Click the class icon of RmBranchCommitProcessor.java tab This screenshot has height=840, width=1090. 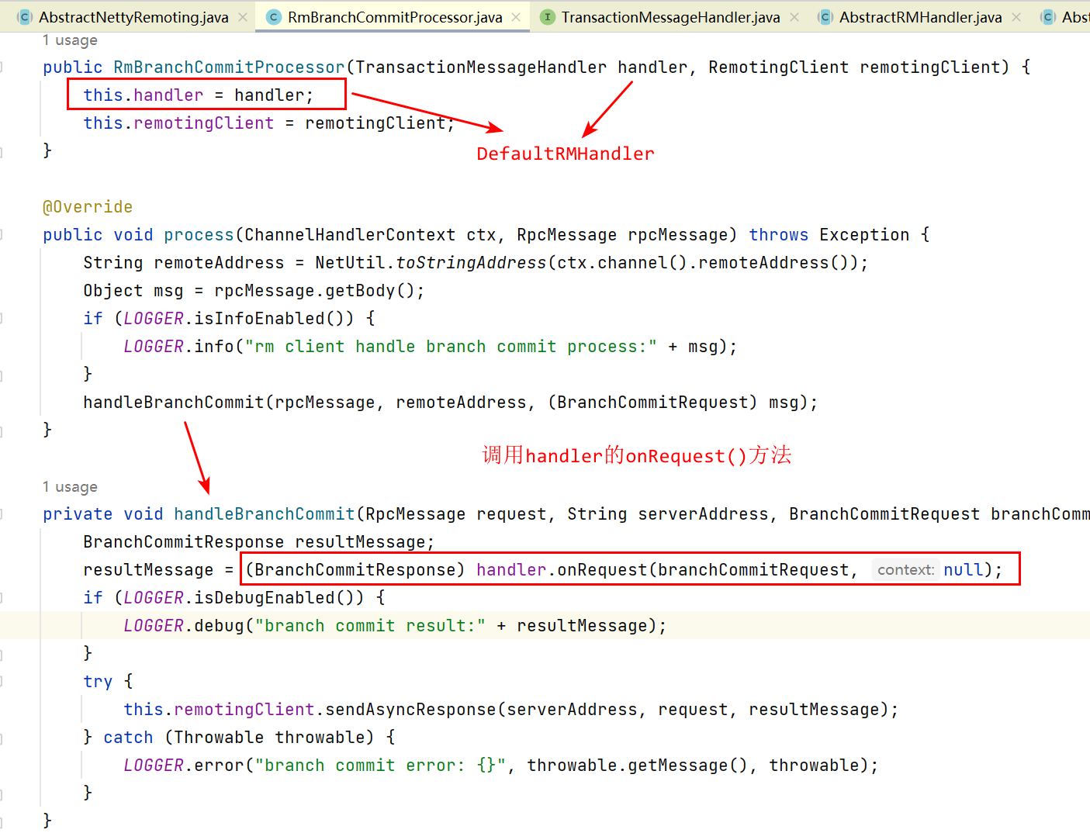[x=274, y=17]
